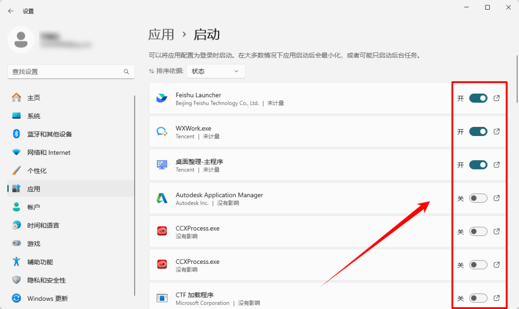
Task: Click the CTF 加载程序 name text
Action: click(195, 295)
